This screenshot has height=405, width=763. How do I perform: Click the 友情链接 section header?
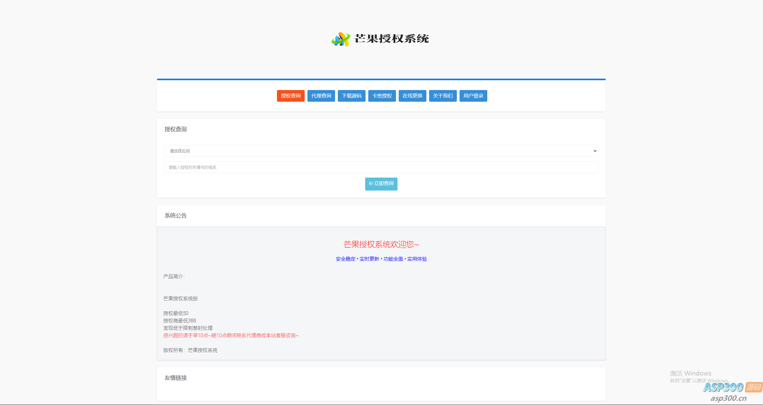point(176,378)
